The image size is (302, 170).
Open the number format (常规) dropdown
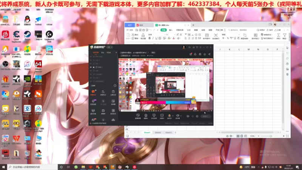(x=239, y=35)
